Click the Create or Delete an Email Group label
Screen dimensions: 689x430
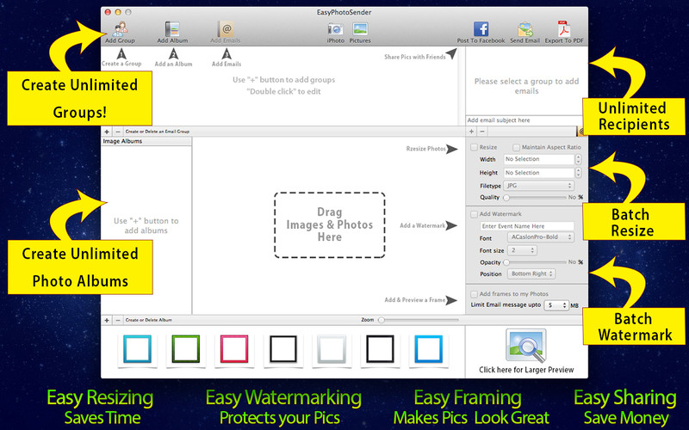pos(158,132)
